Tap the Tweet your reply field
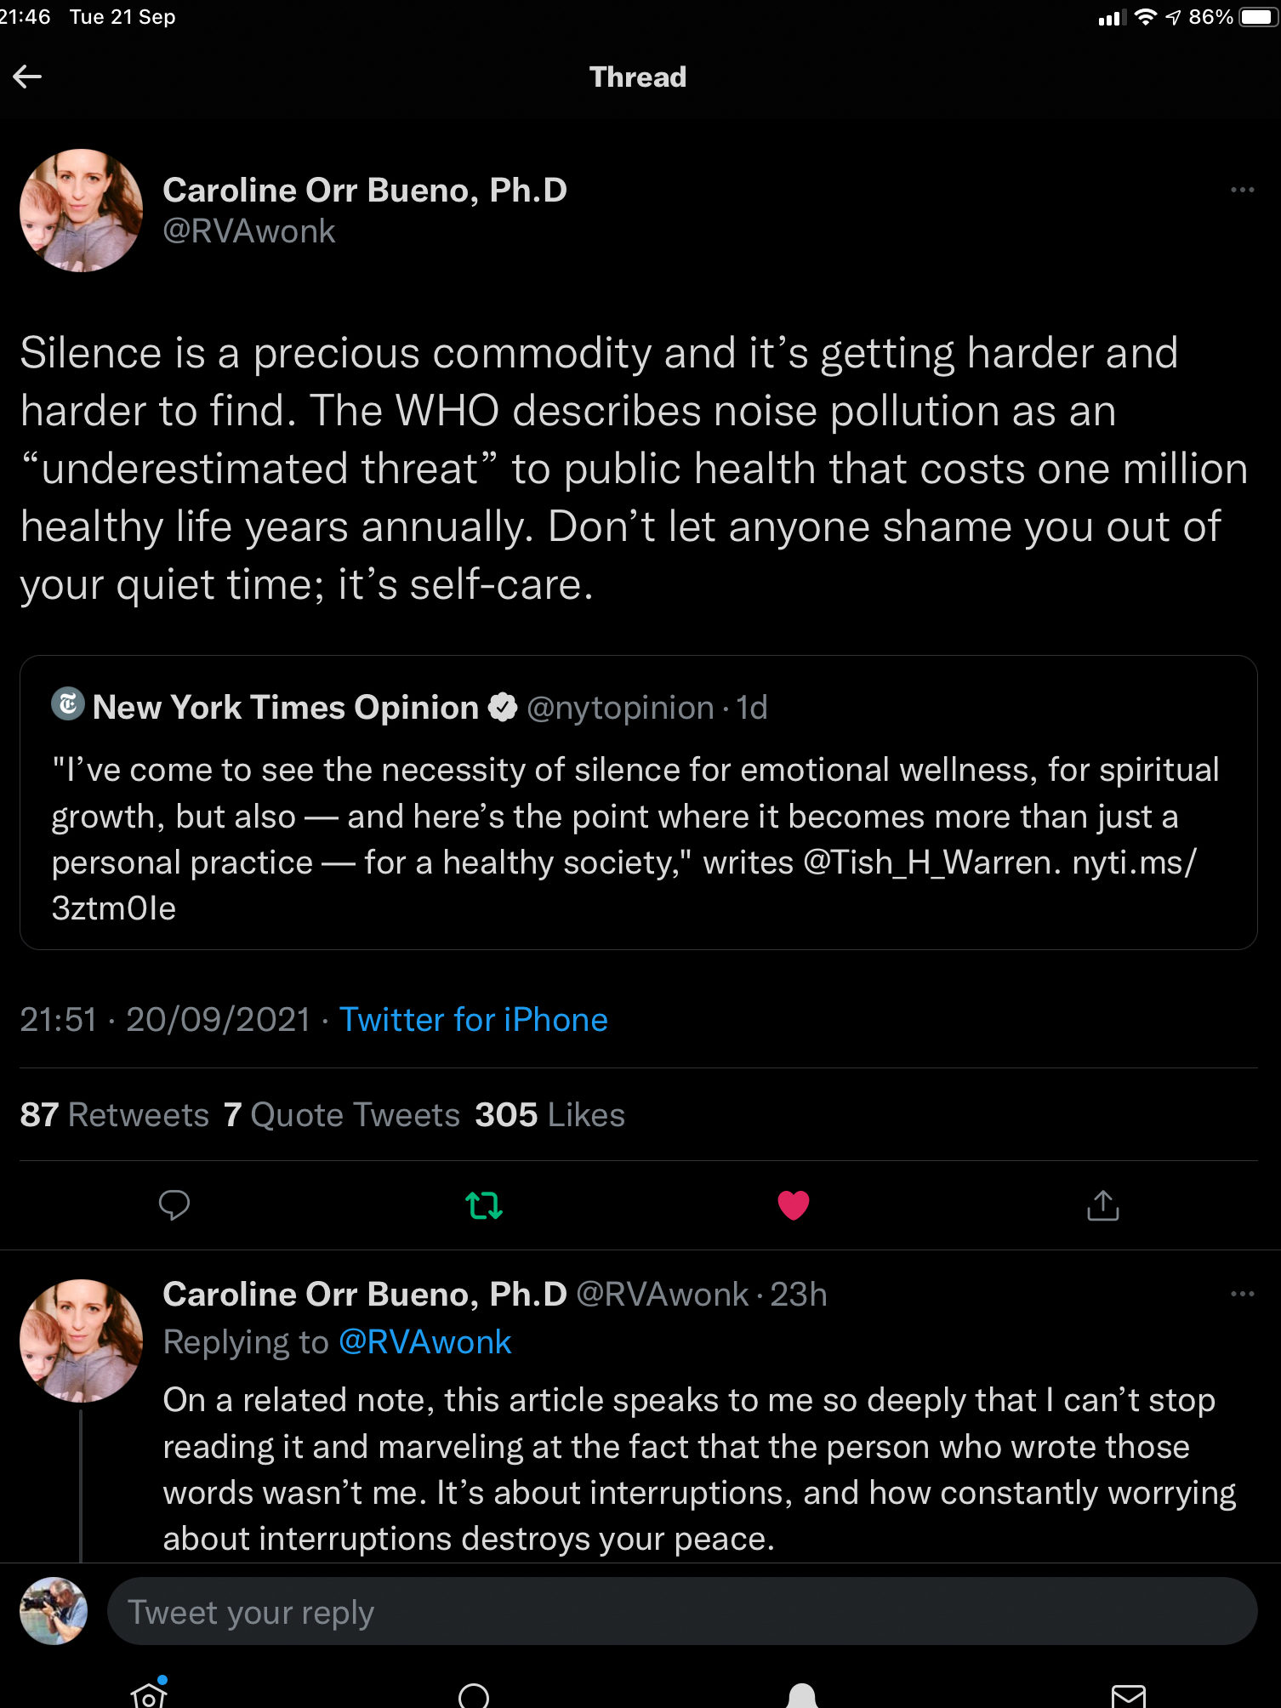The image size is (1281, 1708). point(680,1611)
